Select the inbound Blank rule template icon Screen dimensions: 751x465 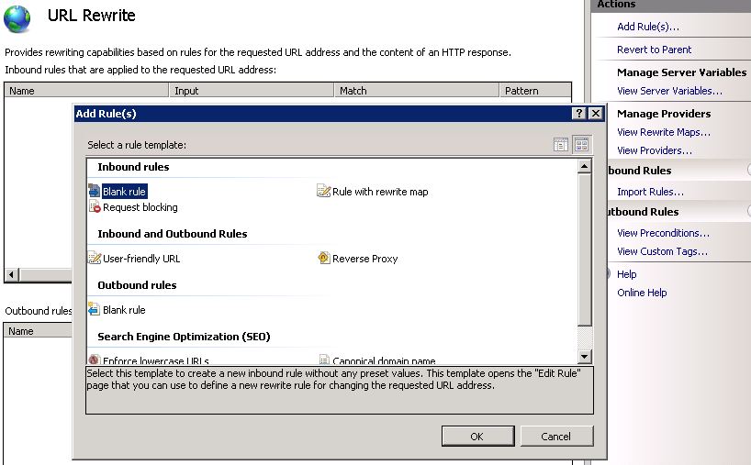(94, 192)
